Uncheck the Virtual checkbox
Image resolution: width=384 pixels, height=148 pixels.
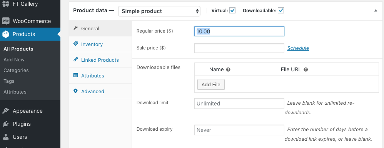click(x=232, y=10)
